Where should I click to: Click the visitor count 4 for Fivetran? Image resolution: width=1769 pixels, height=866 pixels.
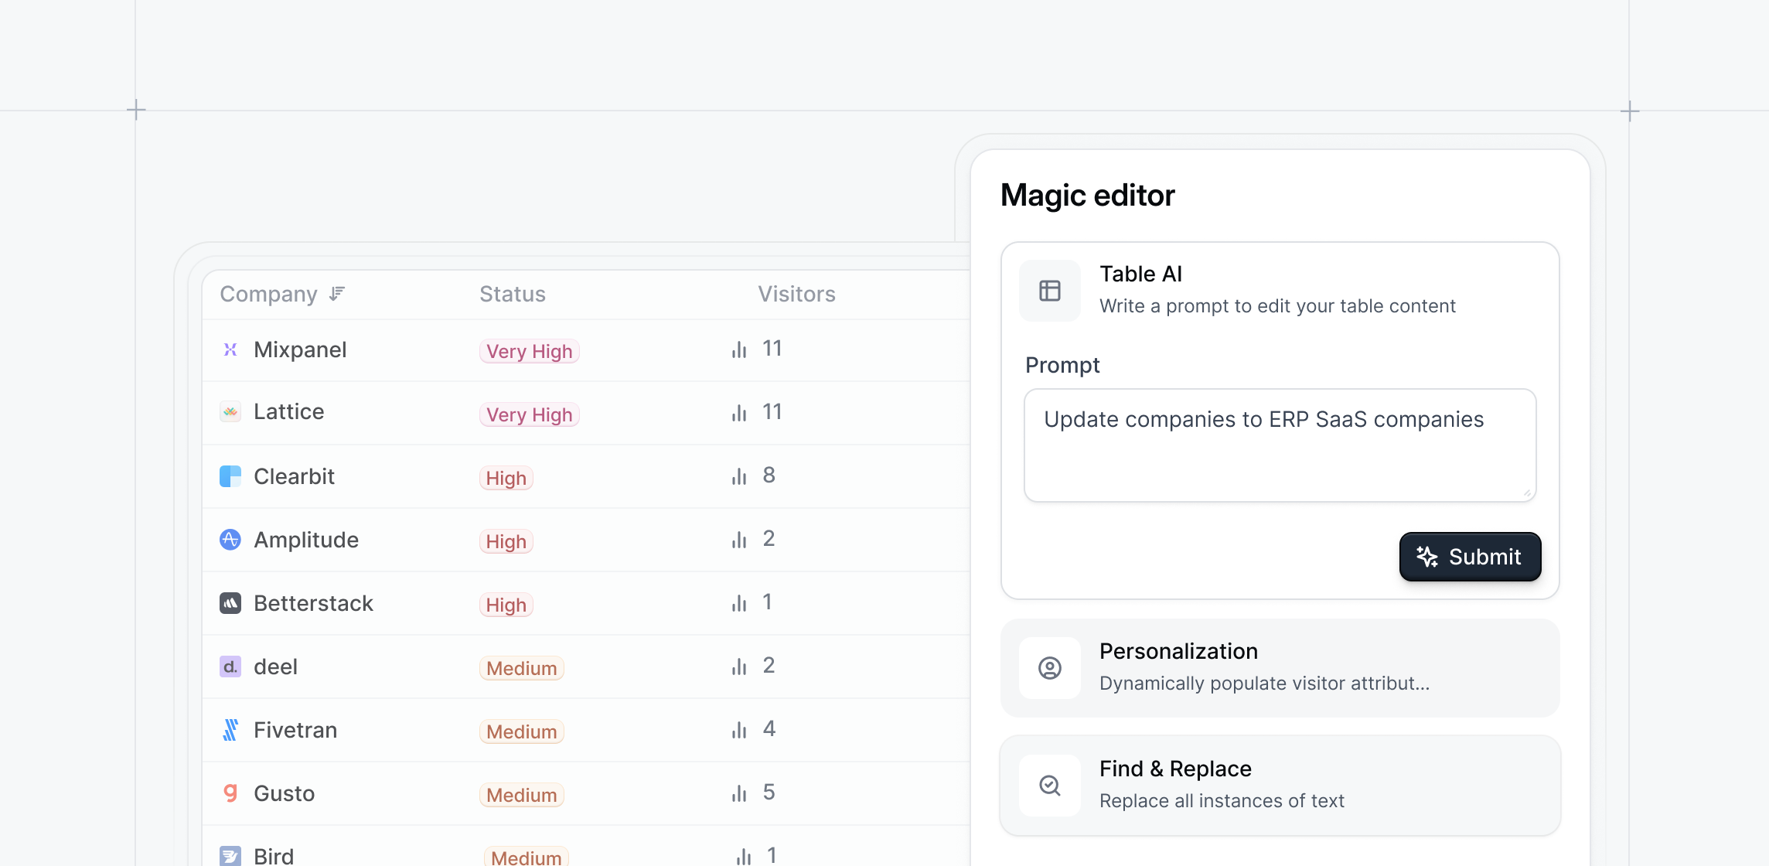click(769, 728)
